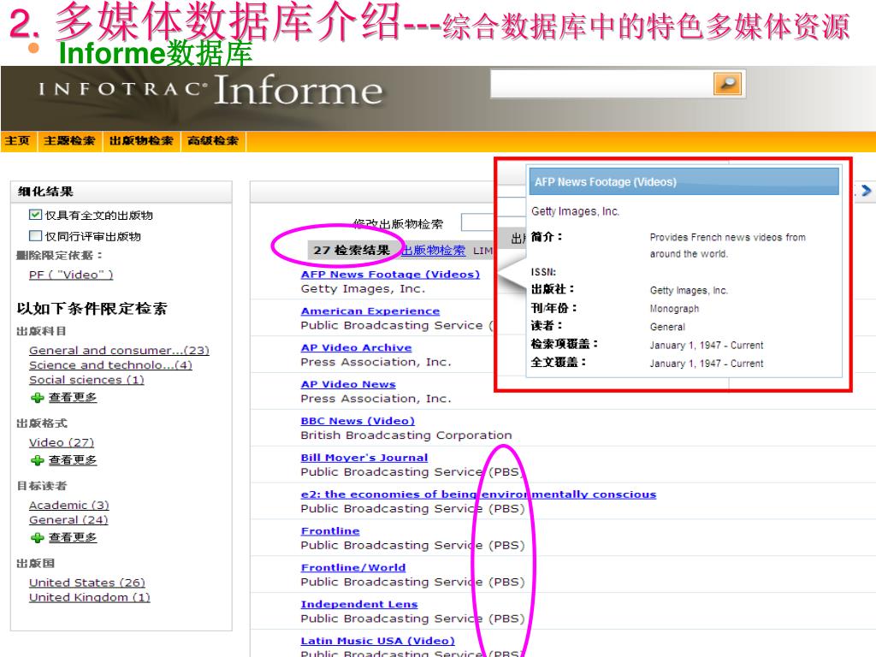Open Frontline publication link
The image size is (876, 657).
coord(330,530)
